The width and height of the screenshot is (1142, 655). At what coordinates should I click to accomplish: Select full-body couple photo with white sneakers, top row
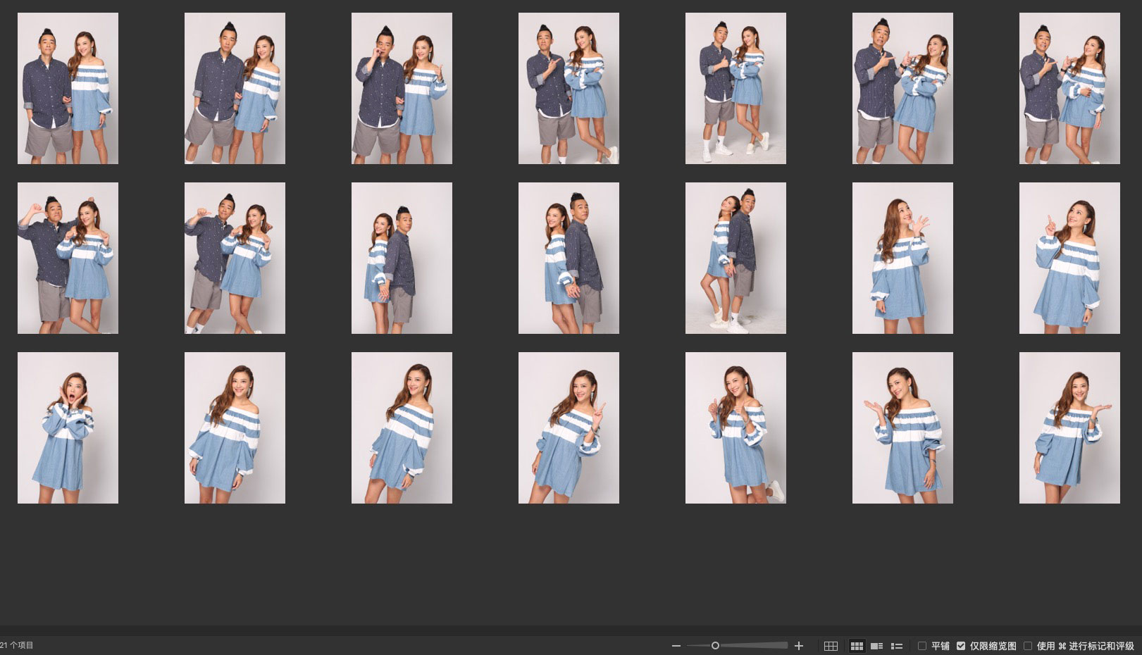click(x=736, y=88)
